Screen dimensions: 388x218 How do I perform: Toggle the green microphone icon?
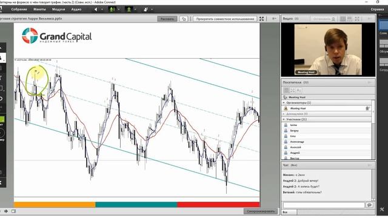tap(112, 10)
